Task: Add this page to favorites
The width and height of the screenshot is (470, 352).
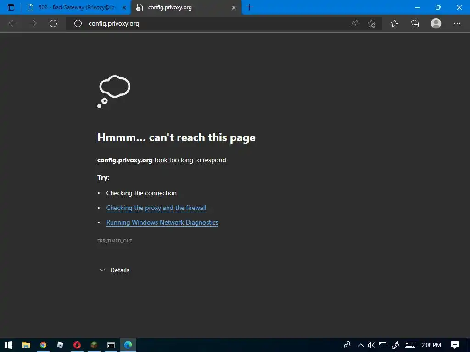Action: 372,23
